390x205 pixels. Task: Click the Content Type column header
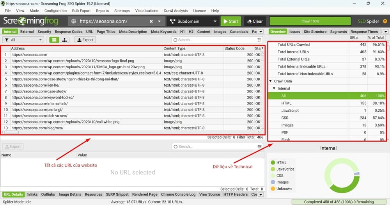(x=193, y=48)
